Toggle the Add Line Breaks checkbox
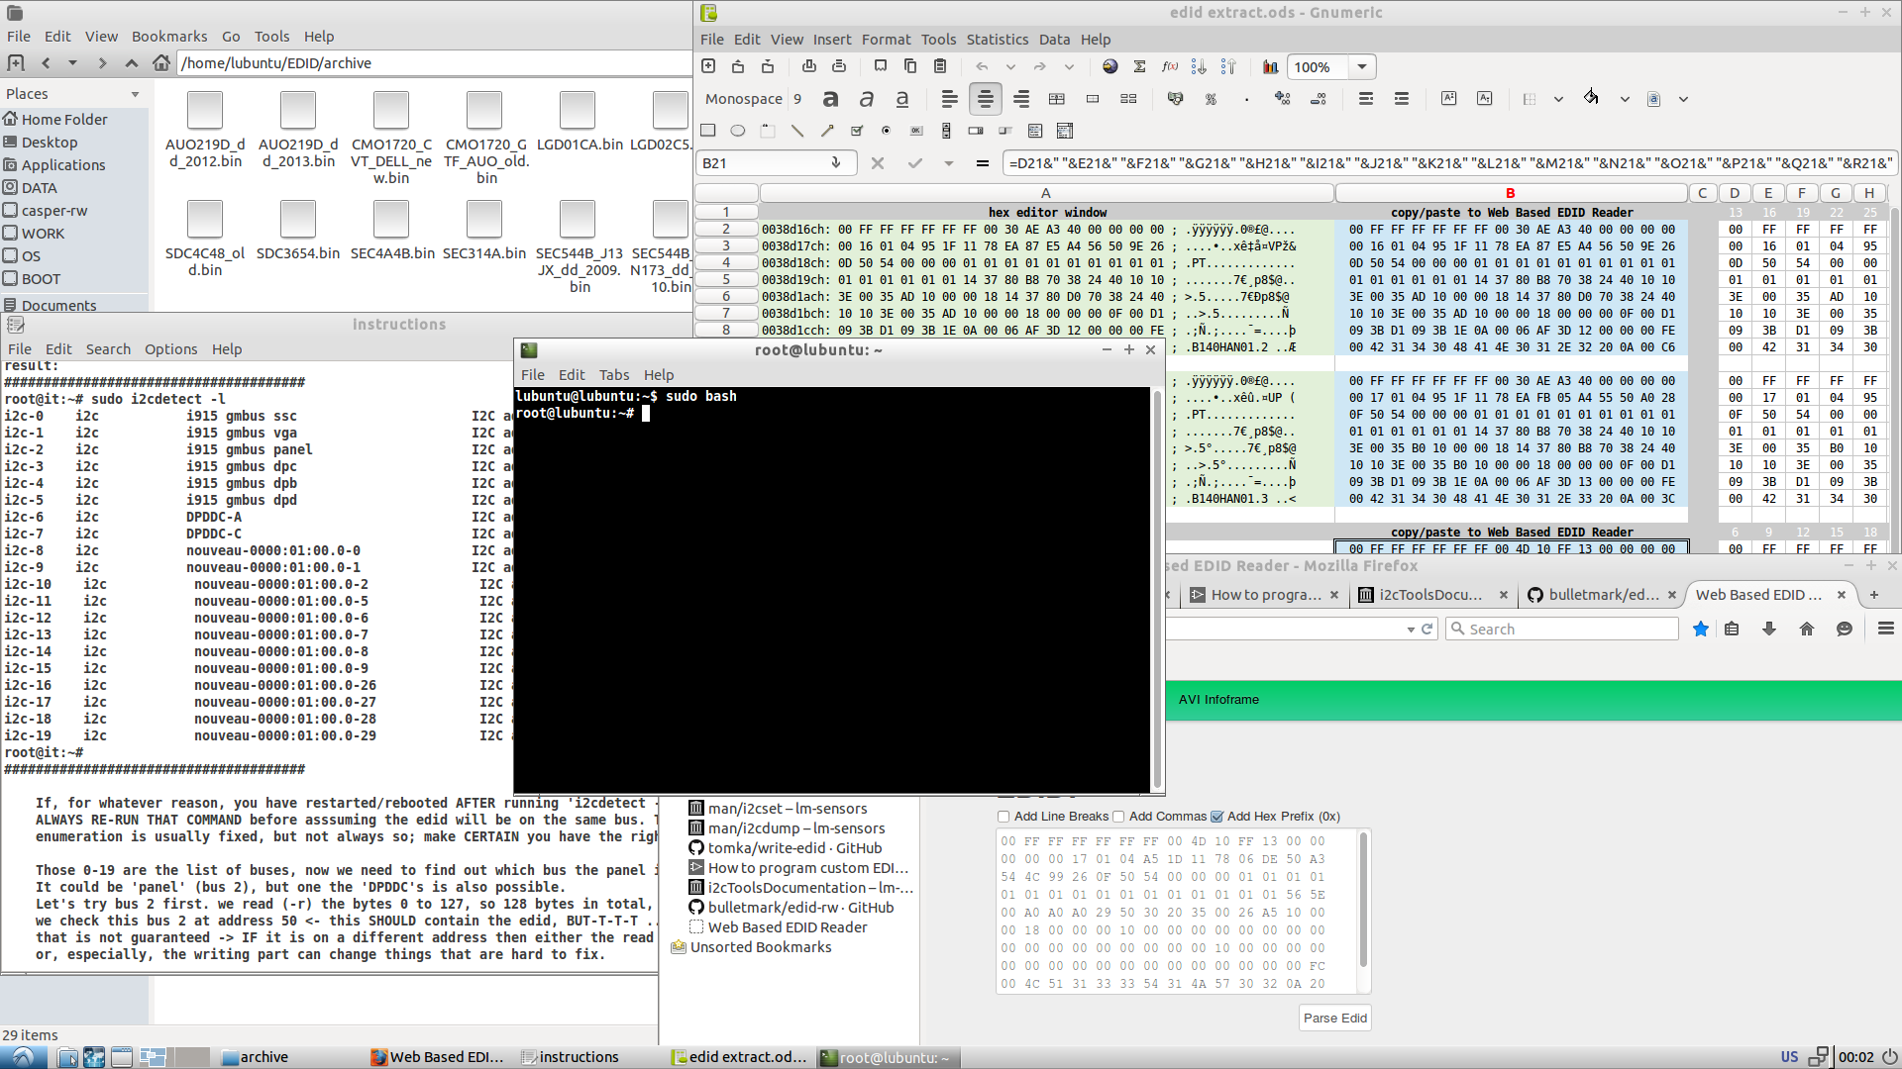 (1004, 817)
